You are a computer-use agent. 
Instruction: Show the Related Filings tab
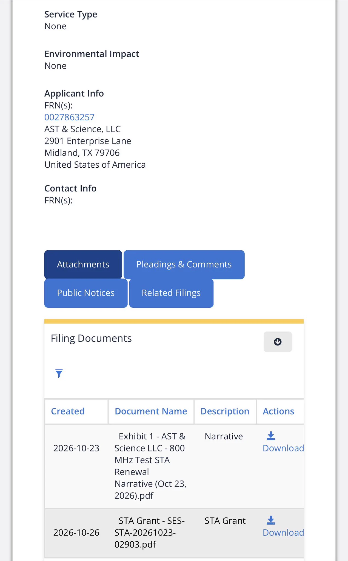(x=171, y=293)
